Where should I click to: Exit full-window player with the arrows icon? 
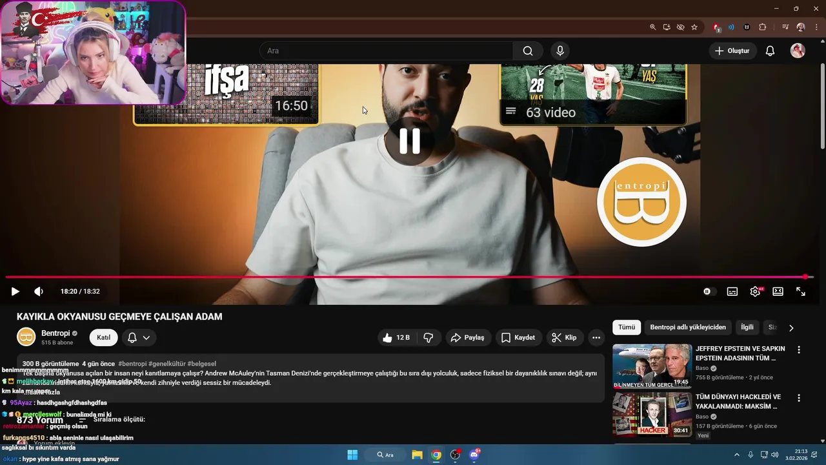pyautogui.click(x=801, y=291)
